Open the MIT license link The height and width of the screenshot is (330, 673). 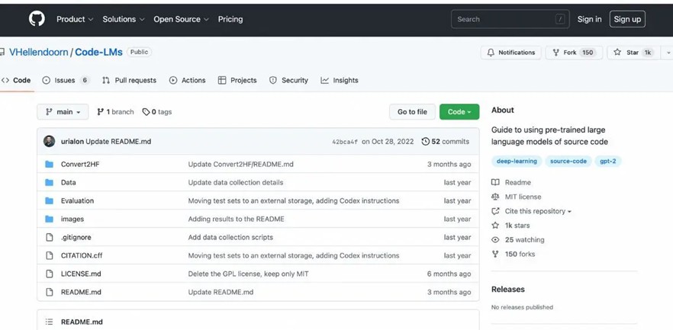517,197
